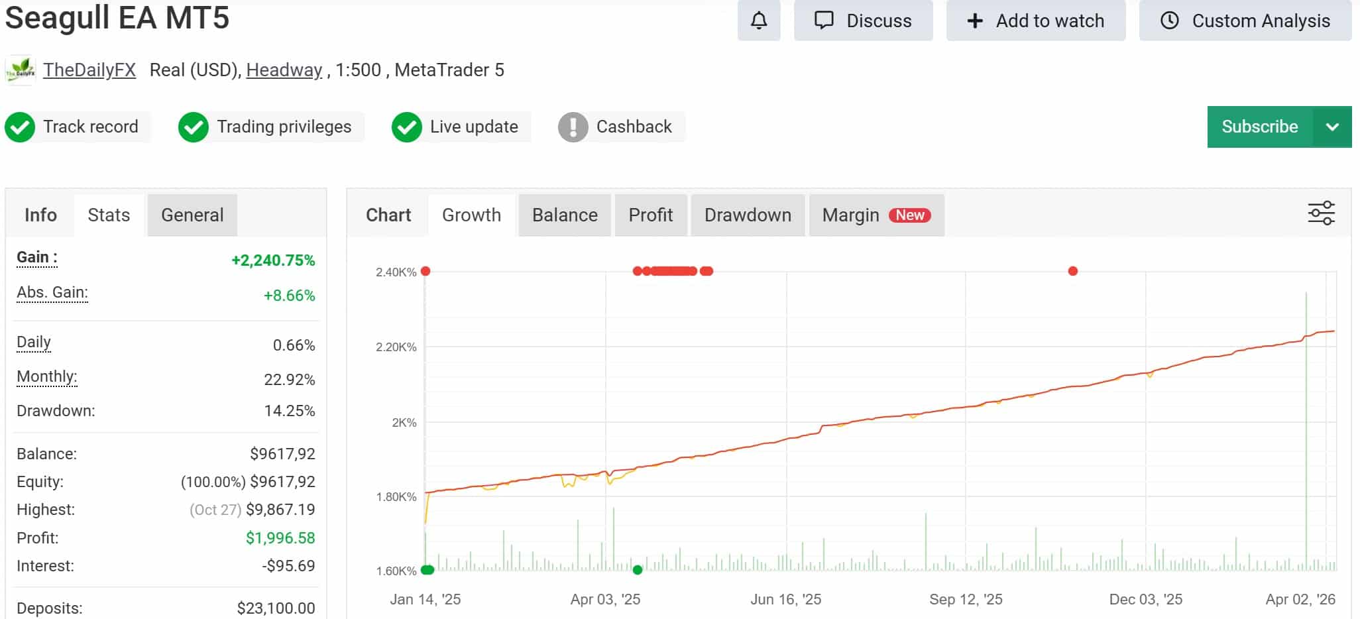Click the green Subscribe button
This screenshot has height=619, width=1360.
(x=1260, y=127)
